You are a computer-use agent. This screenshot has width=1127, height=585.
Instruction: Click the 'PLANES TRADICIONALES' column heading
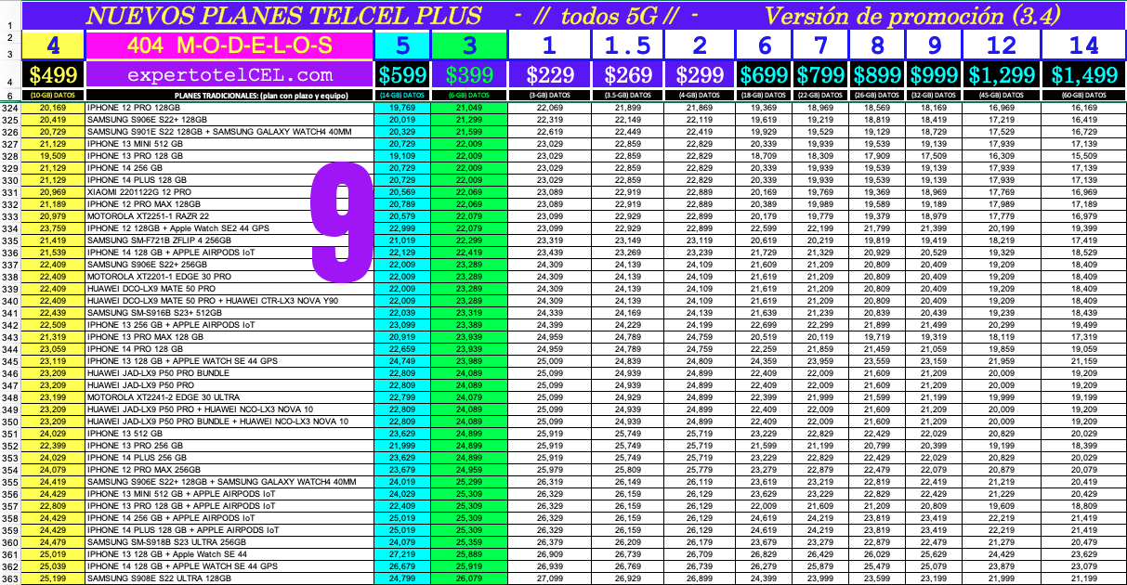[x=229, y=96]
